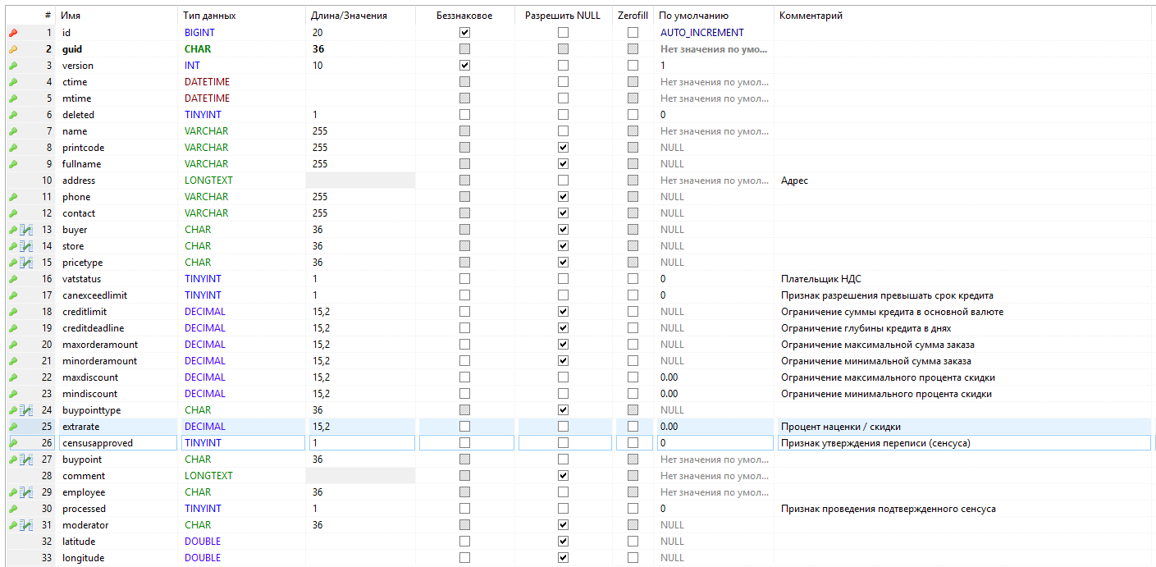Enable Zerofill for the deleted column
The height and width of the screenshot is (567, 1156).
(x=633, y=115)
